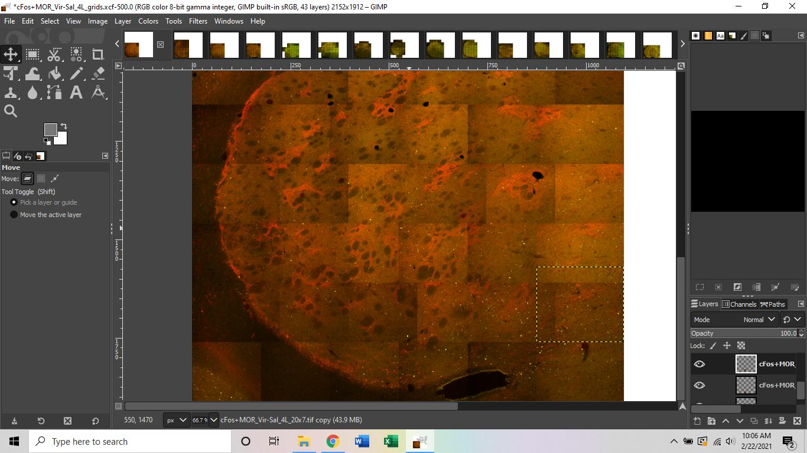Click the foreground color swatch
807x453 pixels.
(51, 129)
